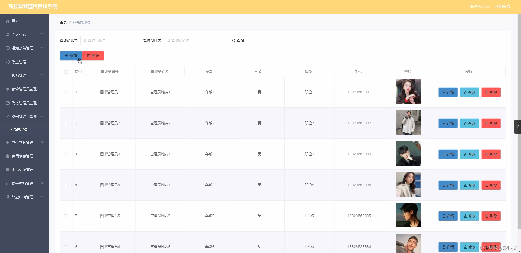Open the 首页 sidebar menu item
Image resolution: width=521 pixels, height=253 pixels.
[x=24, y=21]
